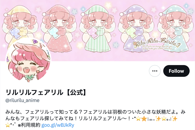
Task: Open the goo.gl/wBJkRy terms link
Action: point(58,125)
